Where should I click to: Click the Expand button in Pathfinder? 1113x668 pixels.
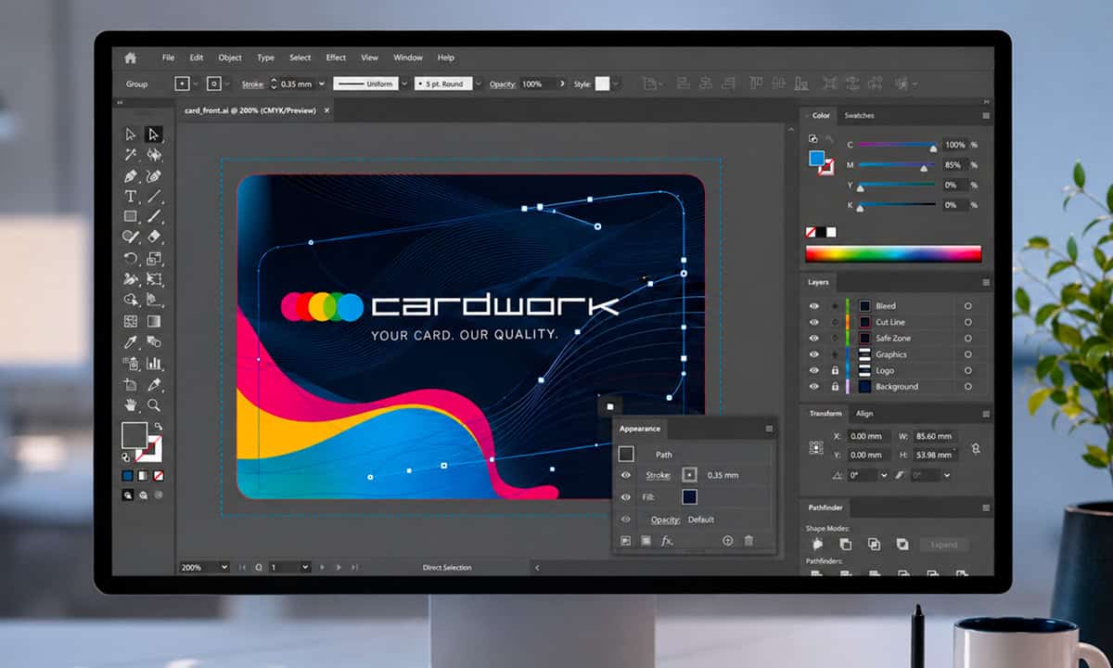[x=944, y=545]
